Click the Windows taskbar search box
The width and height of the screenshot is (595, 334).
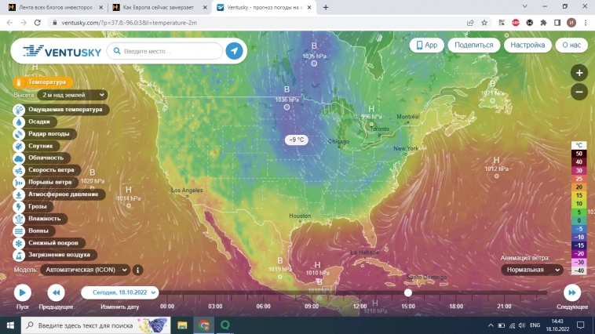(x=96, y=325)
